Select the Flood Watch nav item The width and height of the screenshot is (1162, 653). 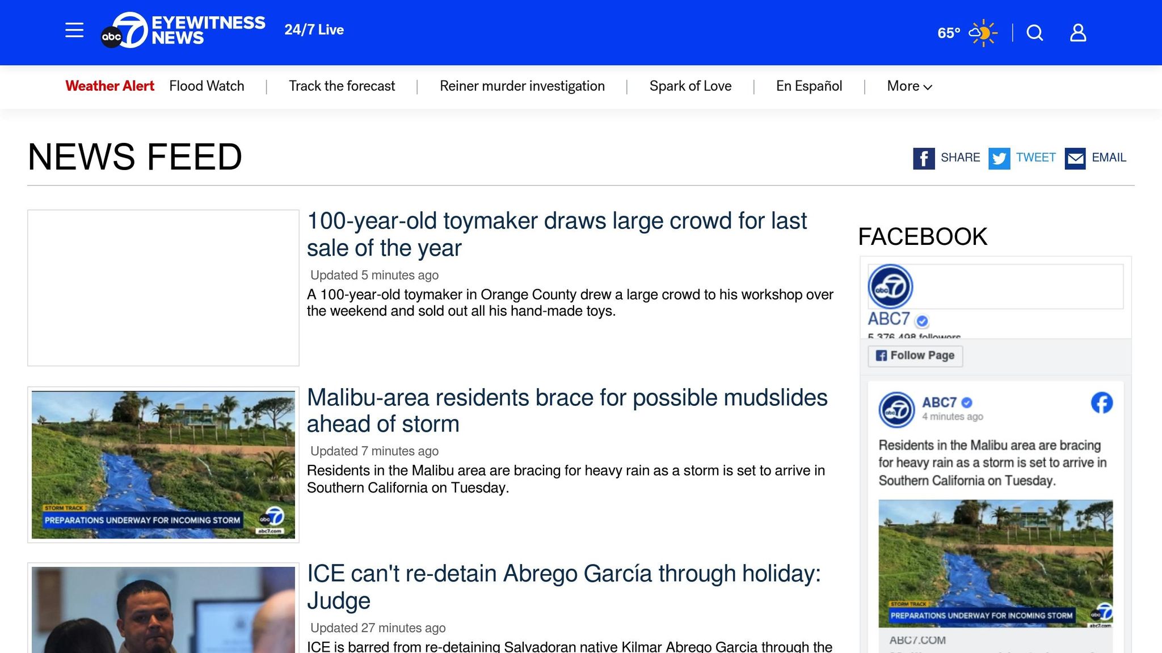tap(207, 86)
